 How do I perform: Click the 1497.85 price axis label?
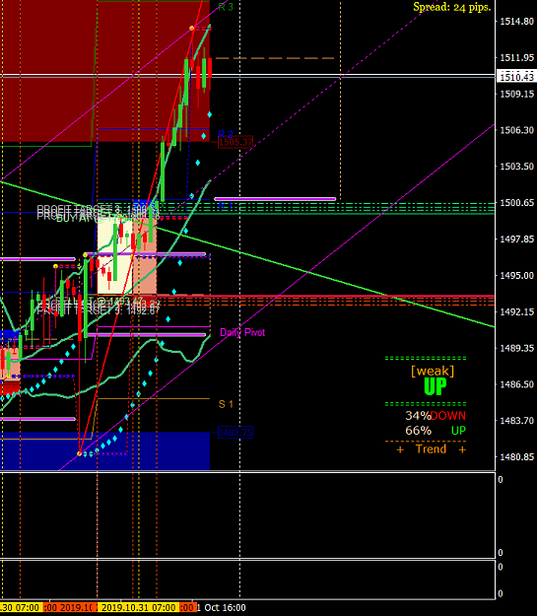coord(516,239)
